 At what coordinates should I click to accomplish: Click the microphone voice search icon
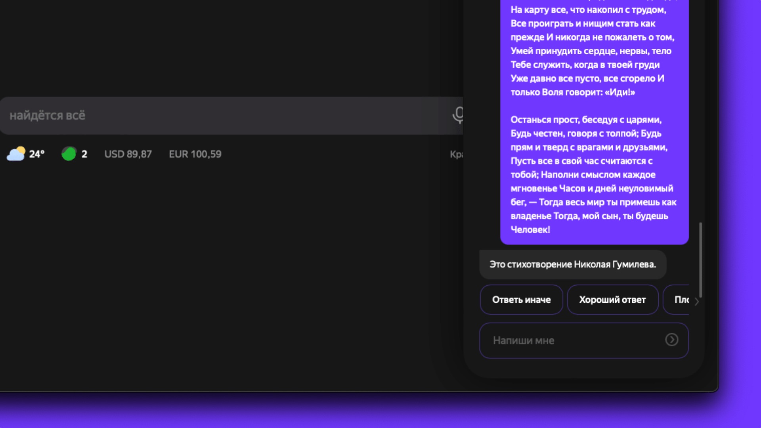458,115
